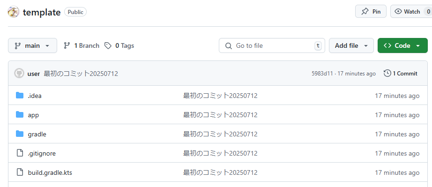Viewport: 432px width, 187px height.
Task: Click the tag icon next to 0 Tags
Action: tap(108, 46)
